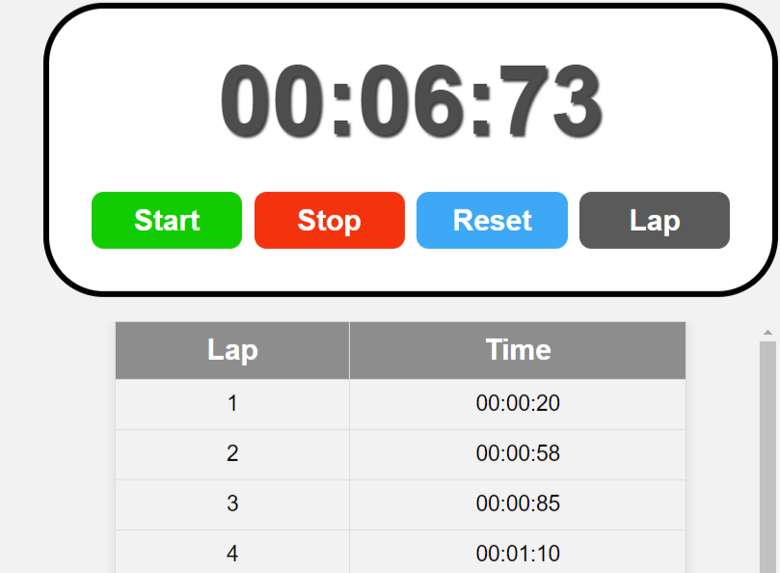780x573 pixels.
Task: Reset the stopwatch timer
Action: 492,220
